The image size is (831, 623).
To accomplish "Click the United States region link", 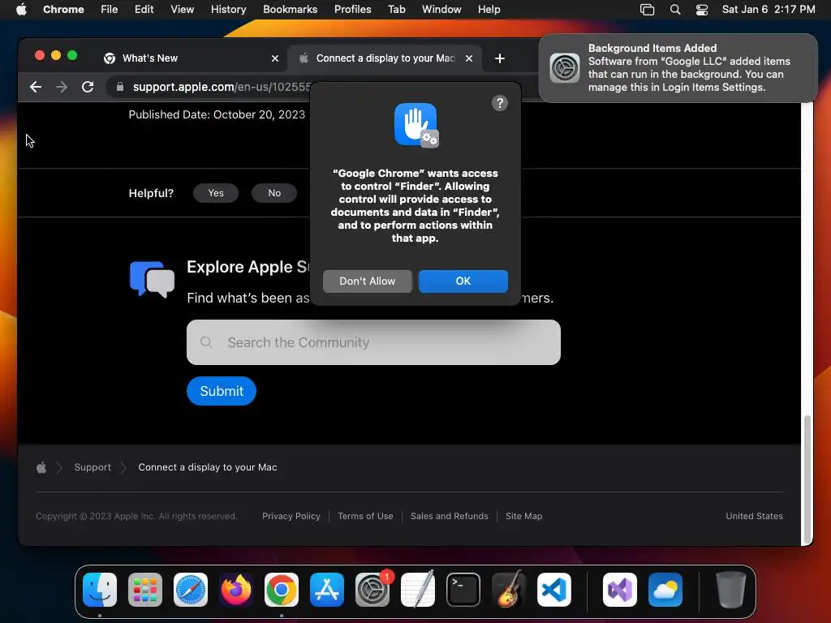I will tap(754, 516).
